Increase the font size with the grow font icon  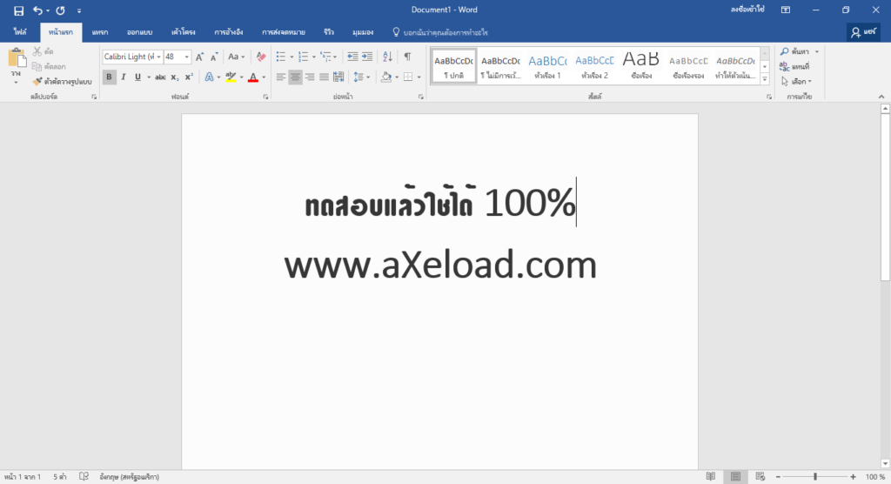(199, 57)
